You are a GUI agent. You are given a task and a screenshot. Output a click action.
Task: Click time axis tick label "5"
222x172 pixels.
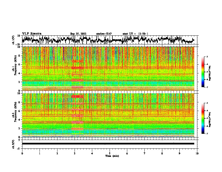coord(110,153)
